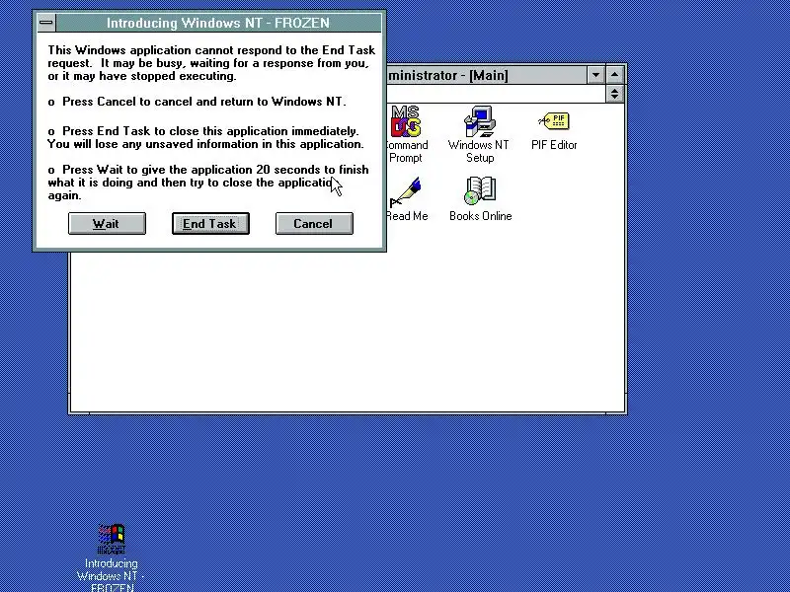Click the "Windows NT Setup" label text
Image resolution: width=790 pixels, height=592 pixels.
click(479, 151)
